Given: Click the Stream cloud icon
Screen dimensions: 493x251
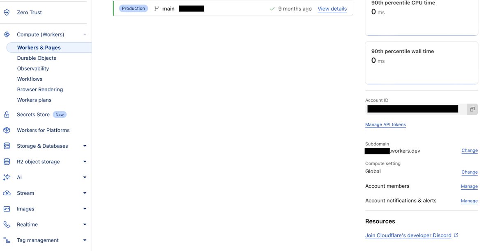Looking at the screenshot, I should [7, 193].
